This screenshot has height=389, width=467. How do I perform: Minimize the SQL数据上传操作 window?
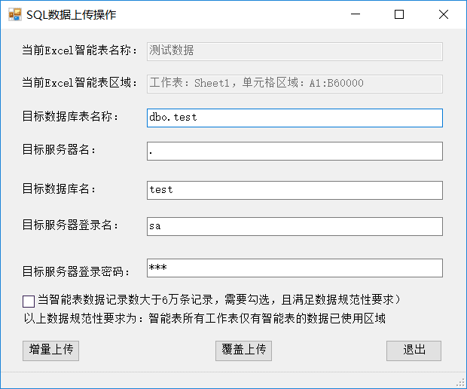point(356,14)
